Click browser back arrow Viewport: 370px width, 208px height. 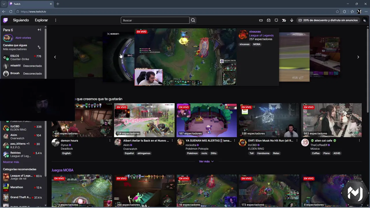(x=4, y=12)
